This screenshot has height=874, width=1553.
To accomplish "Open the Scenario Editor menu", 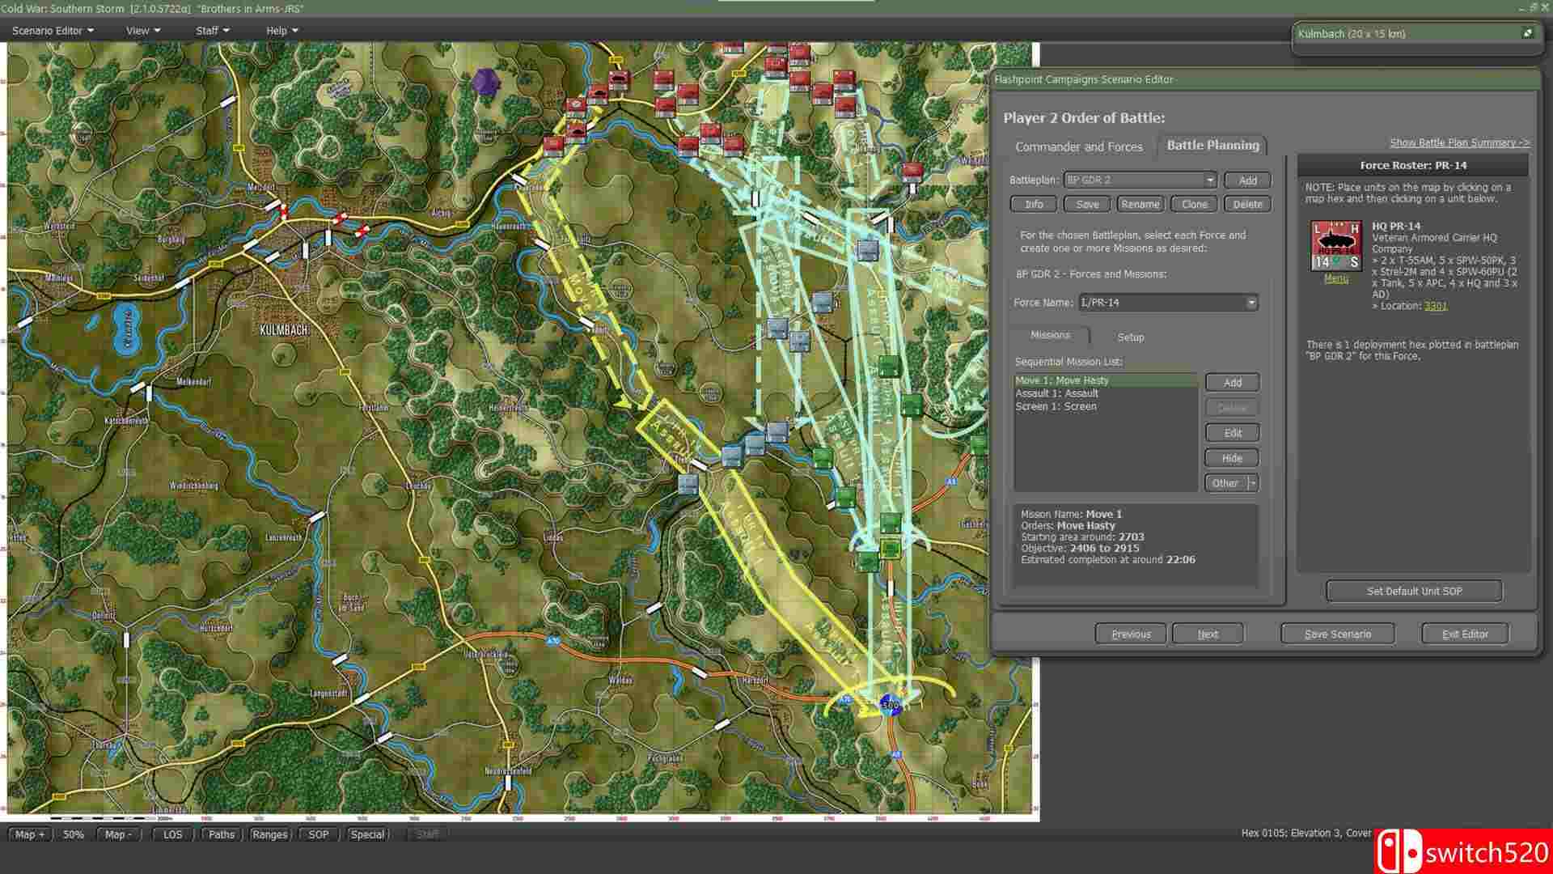I will [x=53, y=31].
